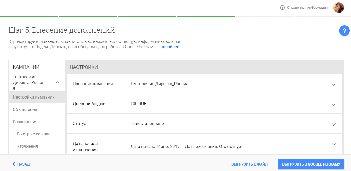Expand the Название кампании settings row
Image resolution: width=351 pixels, height=171 pixels.
pyautogui.click(x=334, y=84)
